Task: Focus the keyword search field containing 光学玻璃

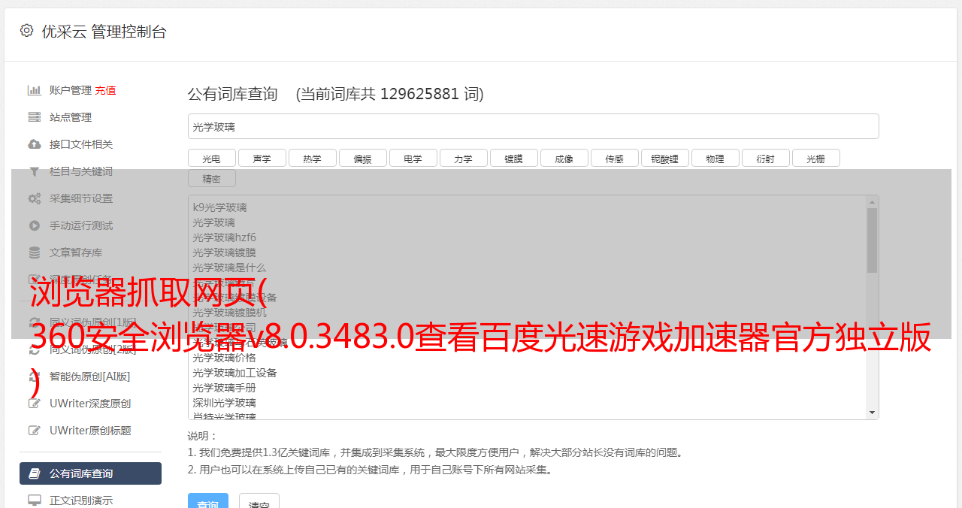Action: (533, 126)
